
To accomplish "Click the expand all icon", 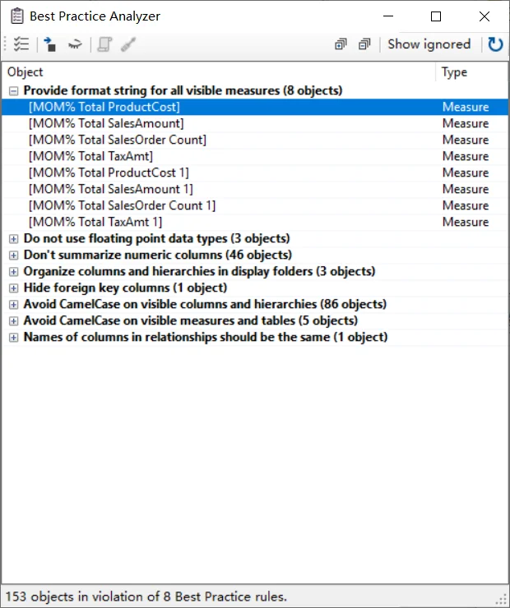I will (341, 44).
